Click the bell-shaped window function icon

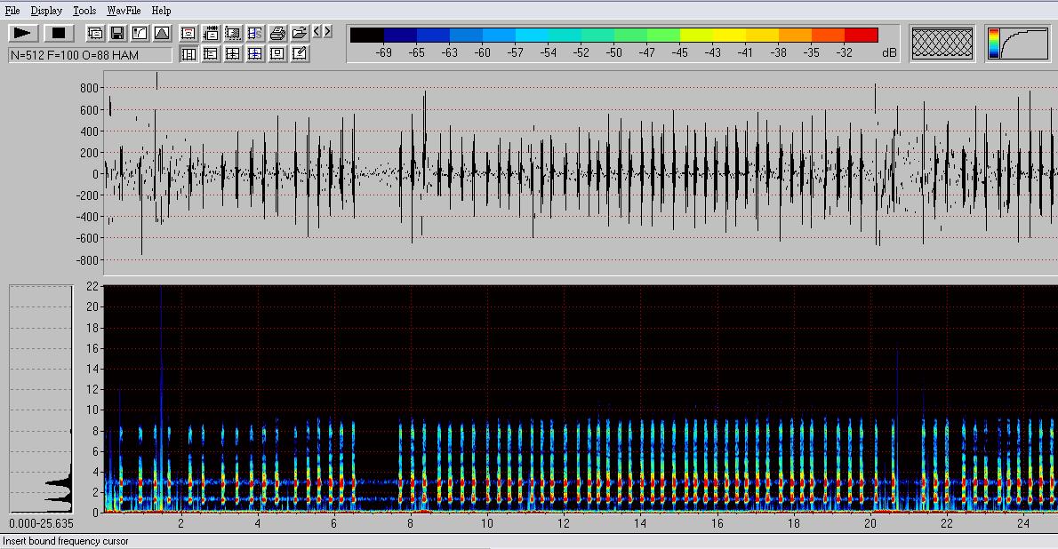click(162, 33)
